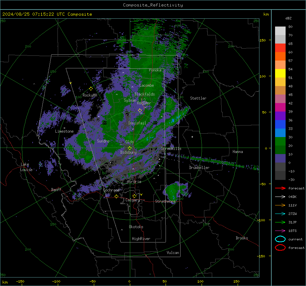Click the Airdrie city label
306x286 pixels.
point(134,182)
